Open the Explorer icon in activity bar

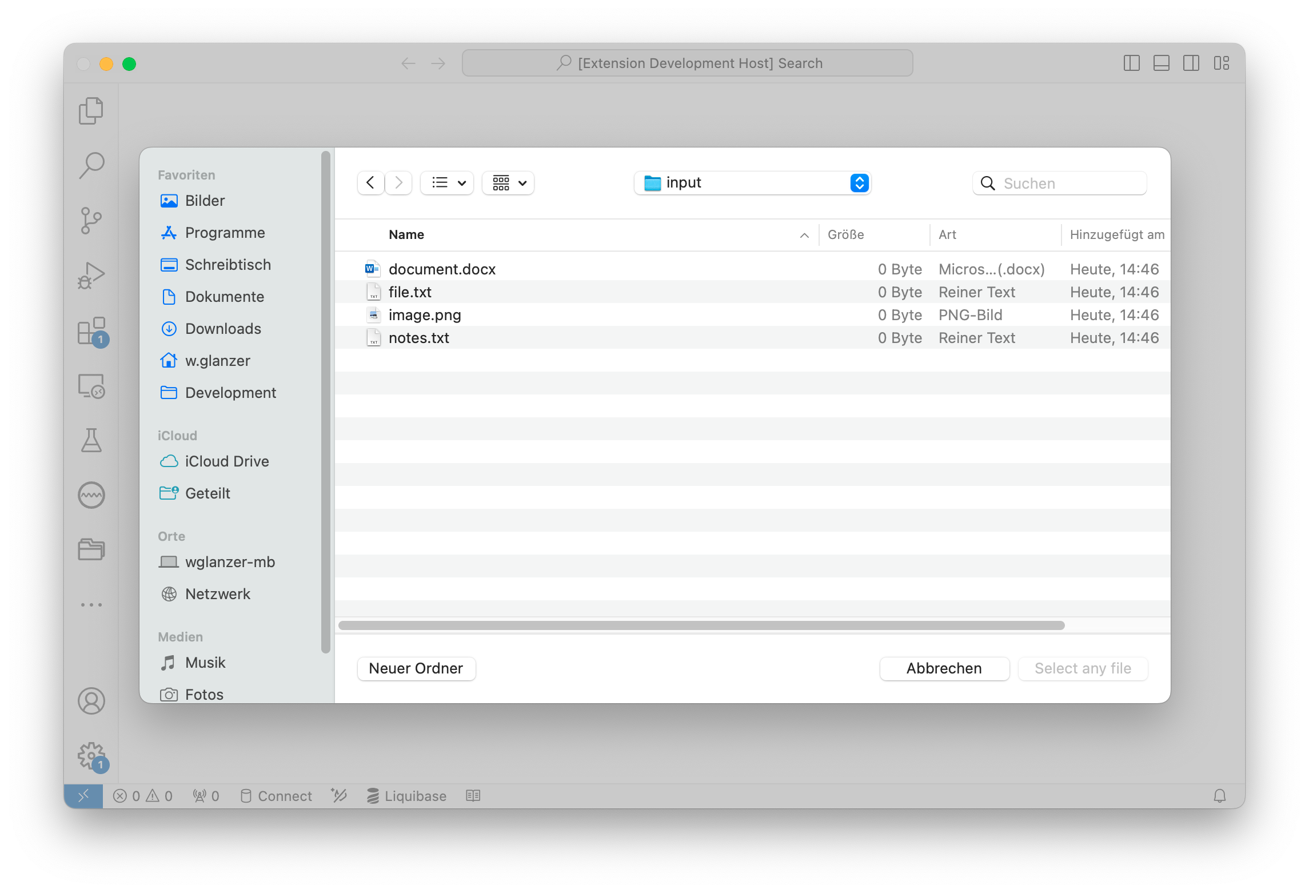coord(91,110)
